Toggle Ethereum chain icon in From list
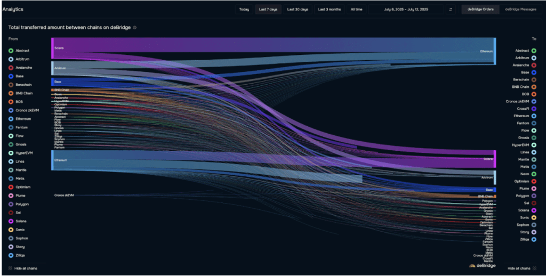 pos(11,119)
